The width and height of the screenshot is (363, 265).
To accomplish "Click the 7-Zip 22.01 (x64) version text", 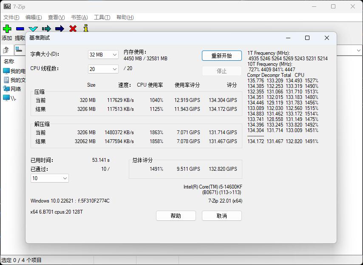I will (x=225, y=201).
